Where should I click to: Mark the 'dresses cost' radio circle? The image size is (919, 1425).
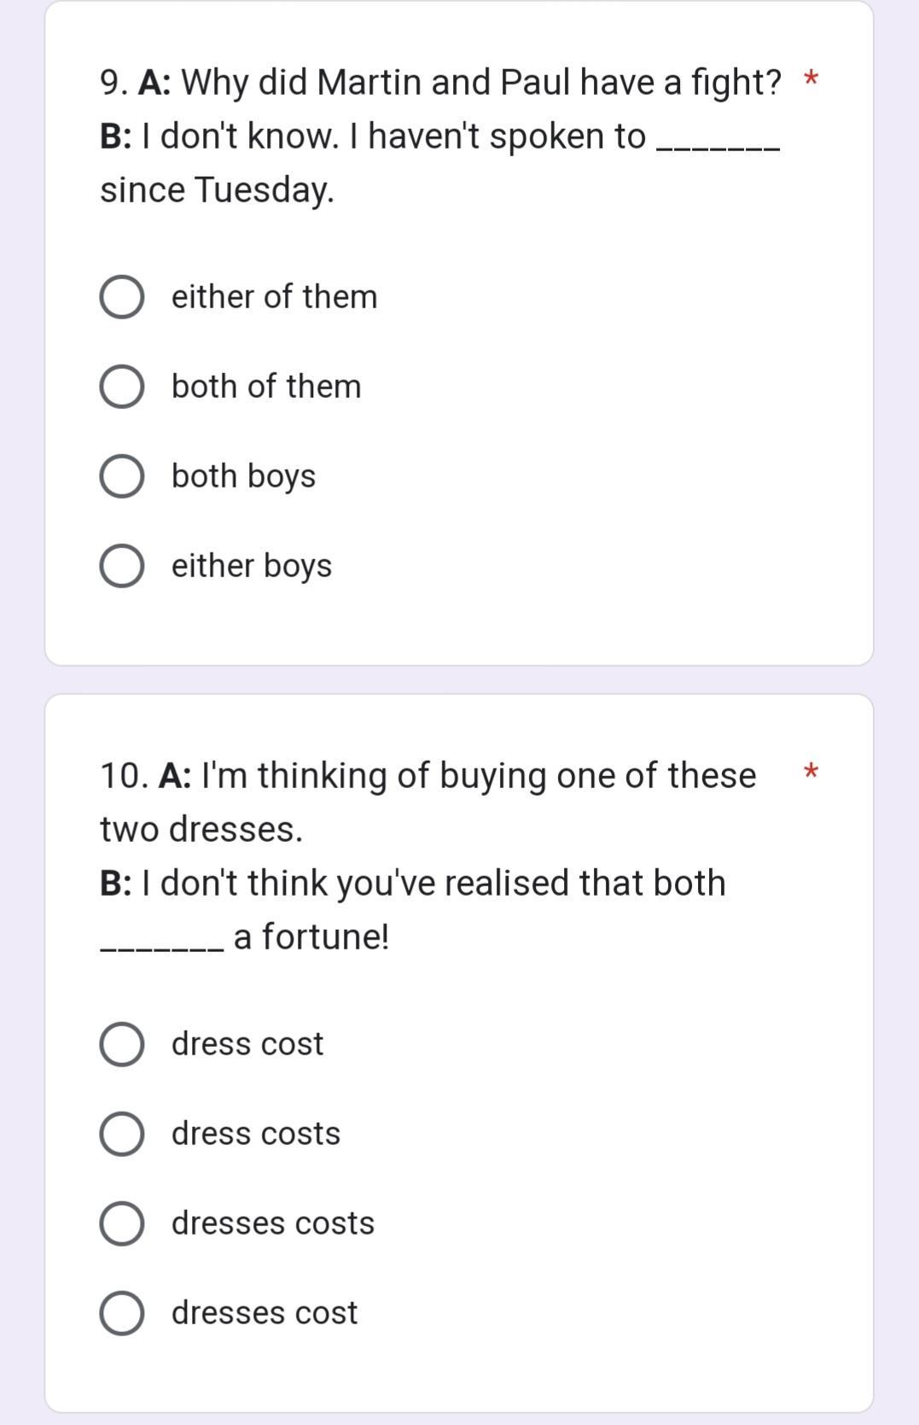tap(121, 1313)
